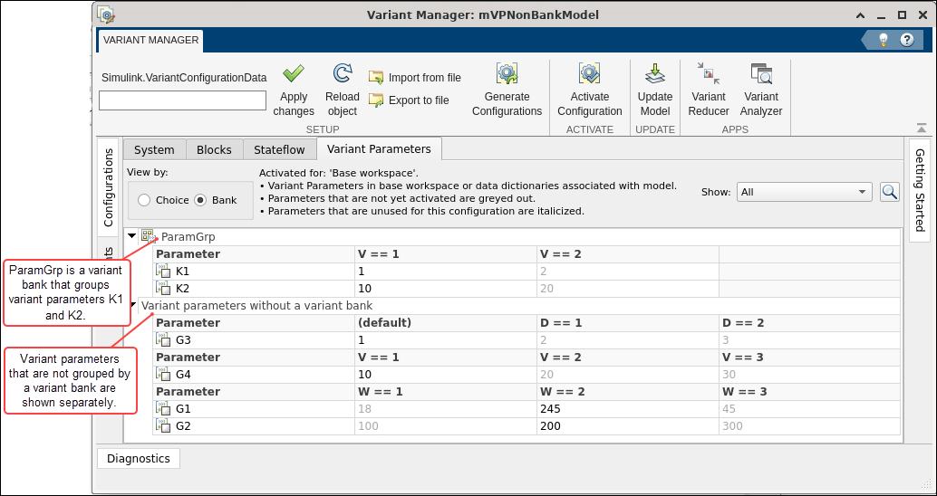Open the Diagnostics panel
Screen dimensions: 937x496
(x=138, y=458)
